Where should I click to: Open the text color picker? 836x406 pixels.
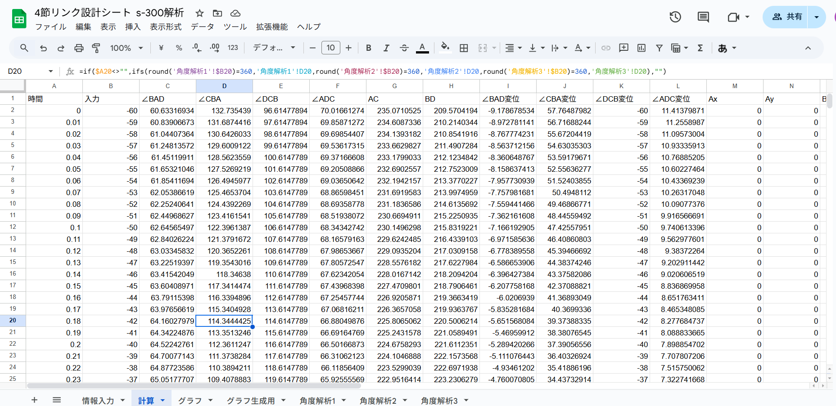pyautogui.click(x=422, y=48)
